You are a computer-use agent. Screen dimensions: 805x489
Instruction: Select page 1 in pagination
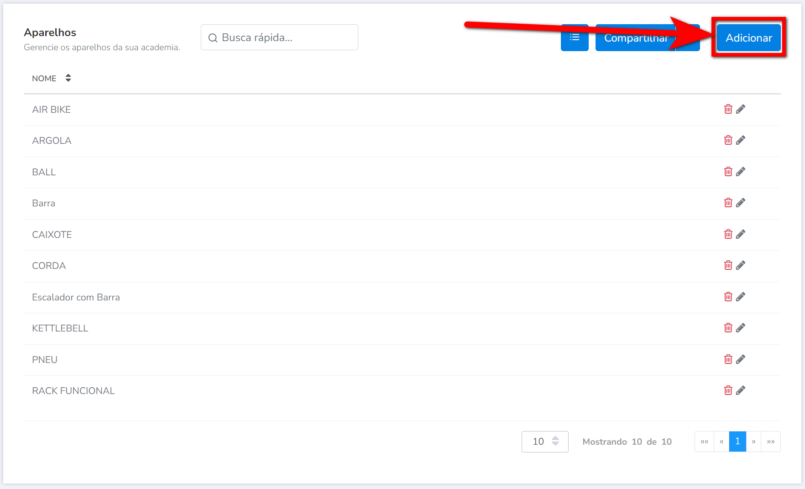(737, 442)
